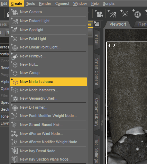
Task: Create linear point light from toolbar
Action: click(x=137, y=13)
